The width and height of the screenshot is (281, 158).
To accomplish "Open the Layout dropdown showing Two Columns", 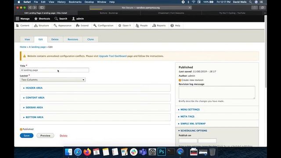I will pos(53,80).
